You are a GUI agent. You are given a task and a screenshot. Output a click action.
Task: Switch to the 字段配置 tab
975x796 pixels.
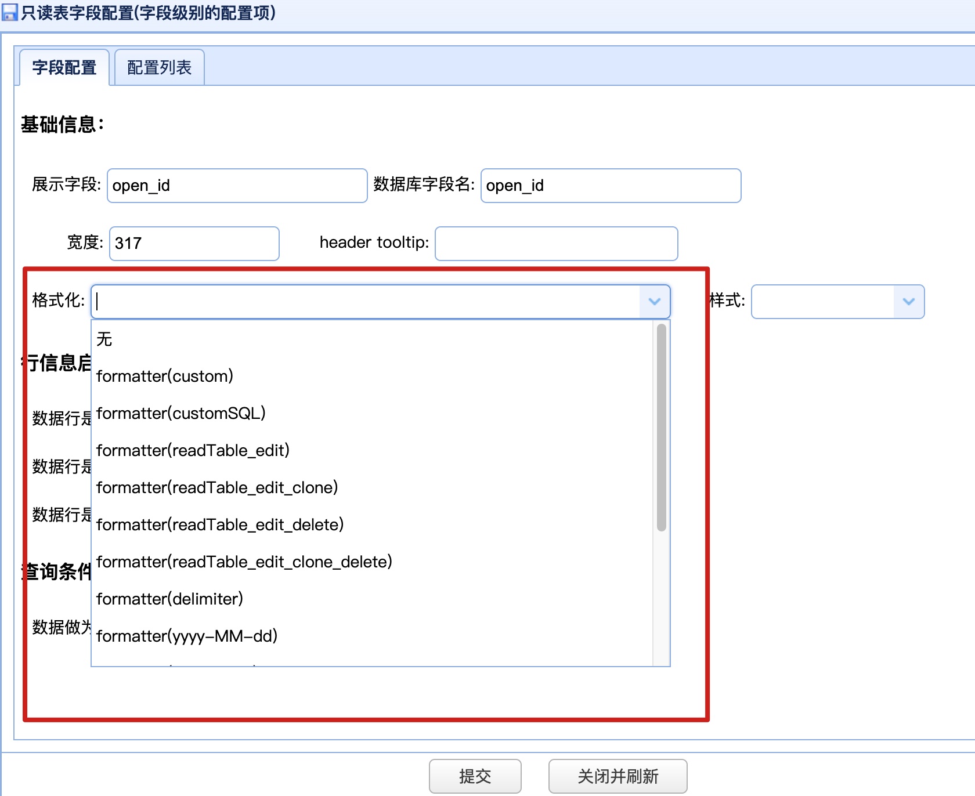click(x=64, y=67)
